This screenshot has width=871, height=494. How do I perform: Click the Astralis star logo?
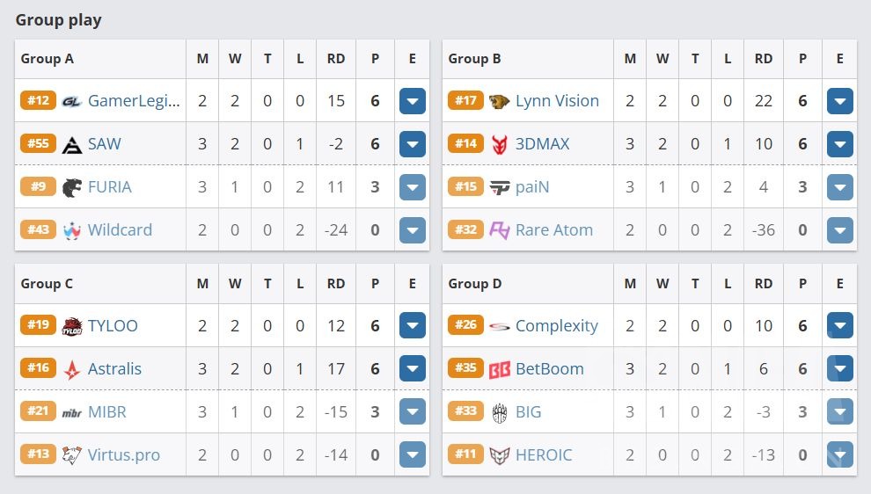pos(71,369)
